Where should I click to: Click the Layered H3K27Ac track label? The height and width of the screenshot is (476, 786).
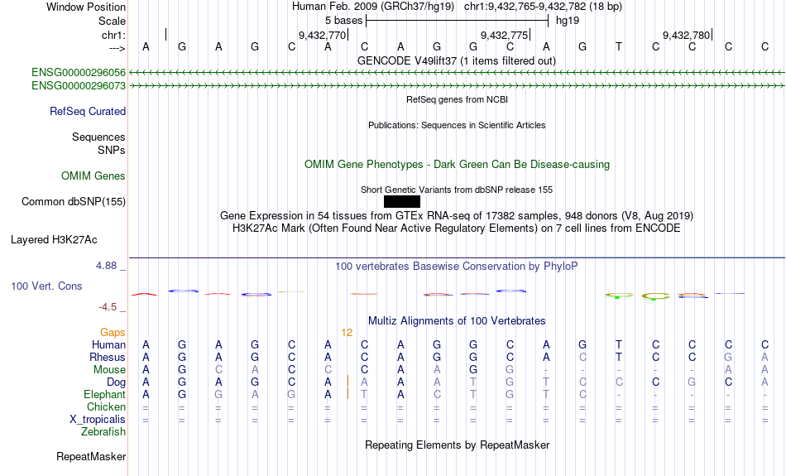(54, 240)
